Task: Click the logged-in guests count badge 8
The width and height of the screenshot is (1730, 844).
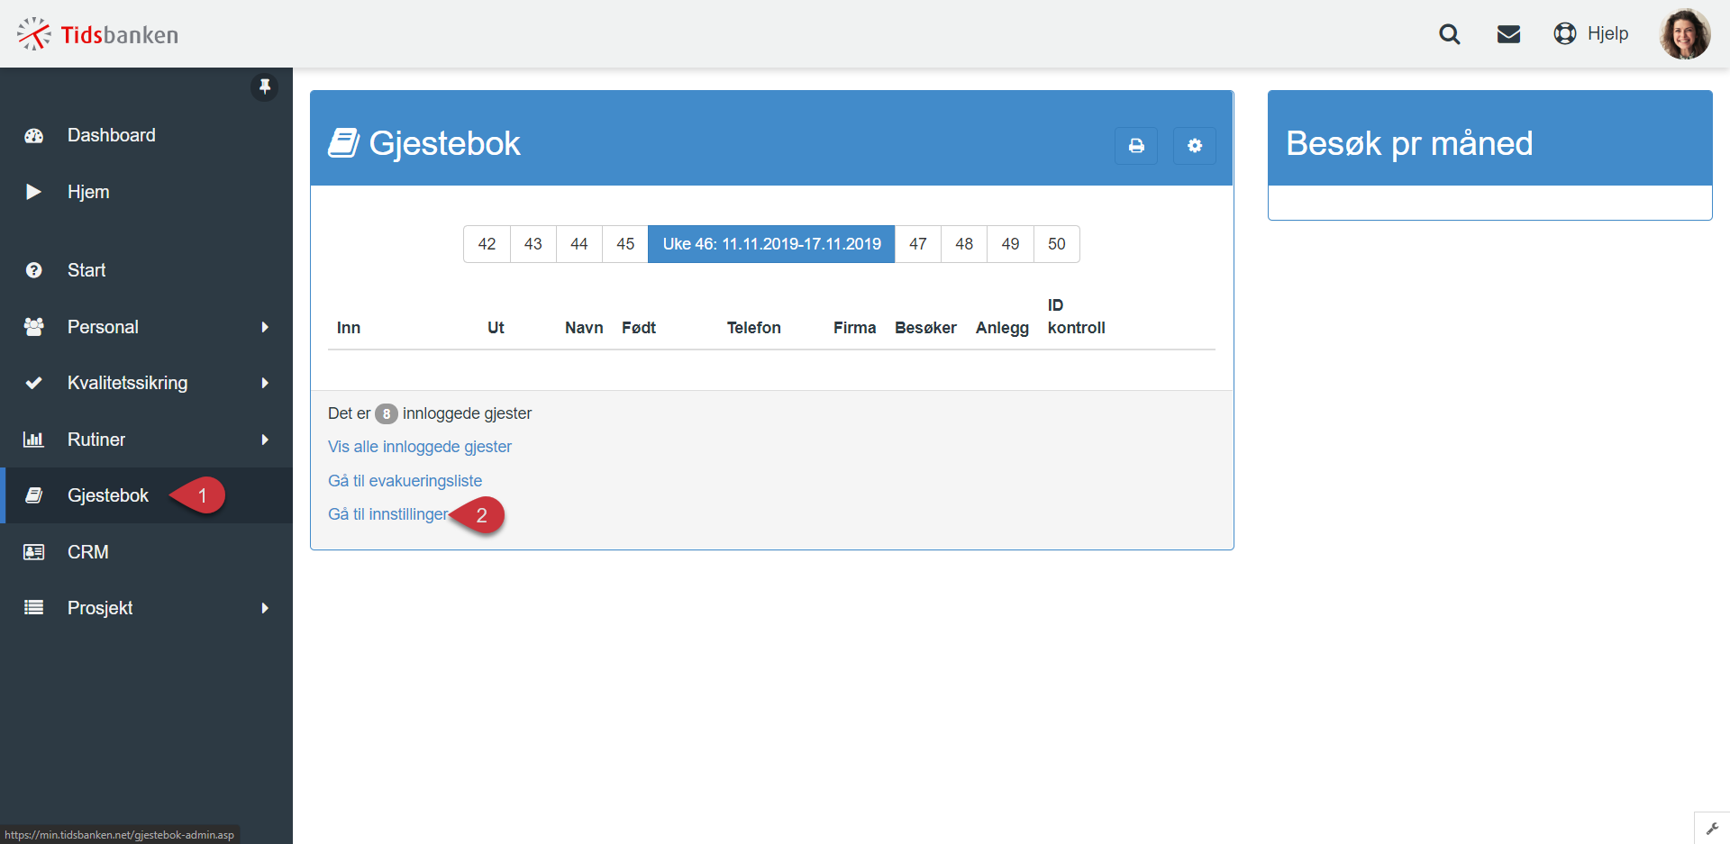Action: pos(387,414)
